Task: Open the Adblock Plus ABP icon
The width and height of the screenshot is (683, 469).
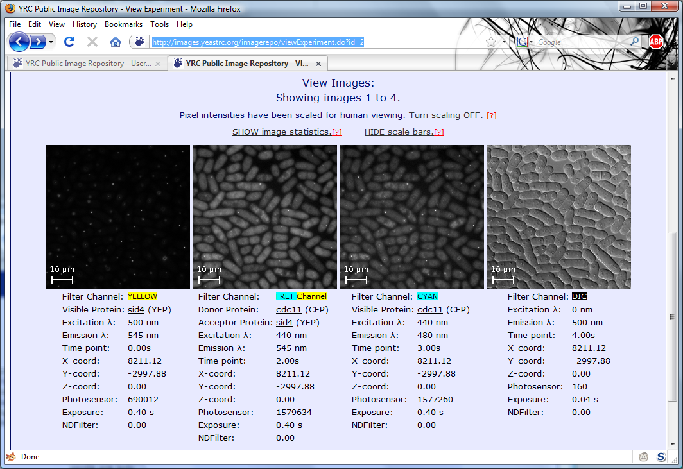Action: click(655, 42)
